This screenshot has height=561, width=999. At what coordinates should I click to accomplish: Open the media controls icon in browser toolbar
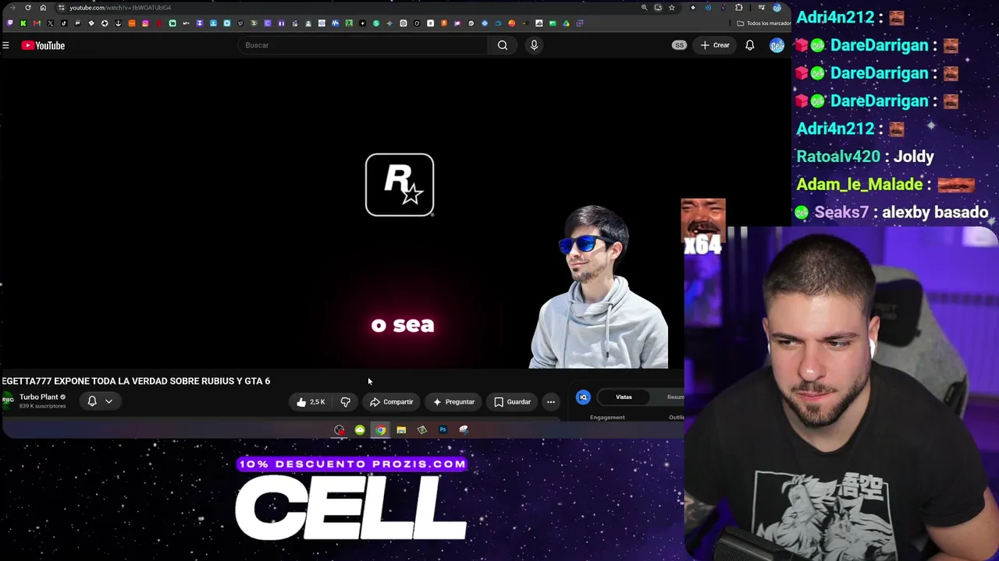pos(762,8)
